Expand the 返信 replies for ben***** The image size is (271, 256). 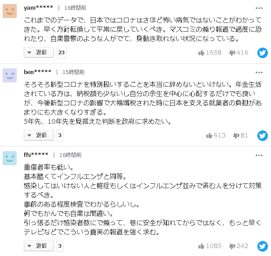[x=38, y=135]
